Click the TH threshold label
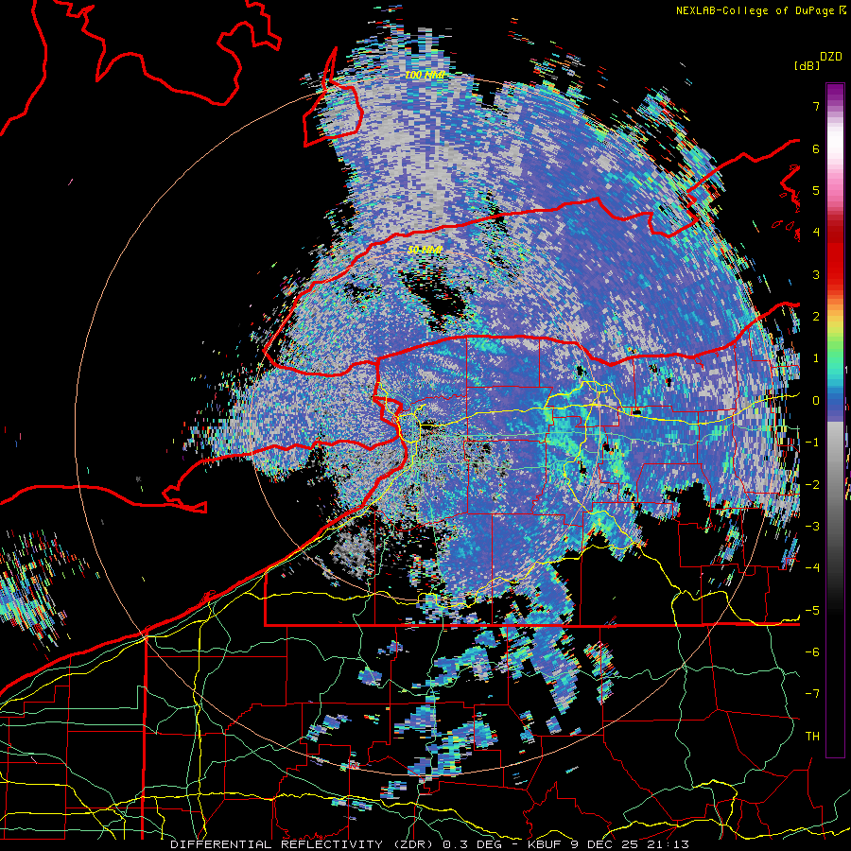The image size is (851, 851). (x=812, y=737)
